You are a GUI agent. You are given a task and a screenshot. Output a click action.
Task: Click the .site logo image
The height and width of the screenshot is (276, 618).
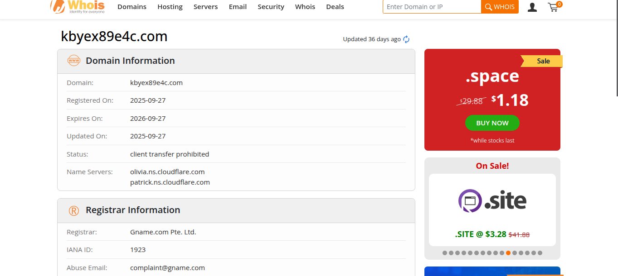coord(492,201)
